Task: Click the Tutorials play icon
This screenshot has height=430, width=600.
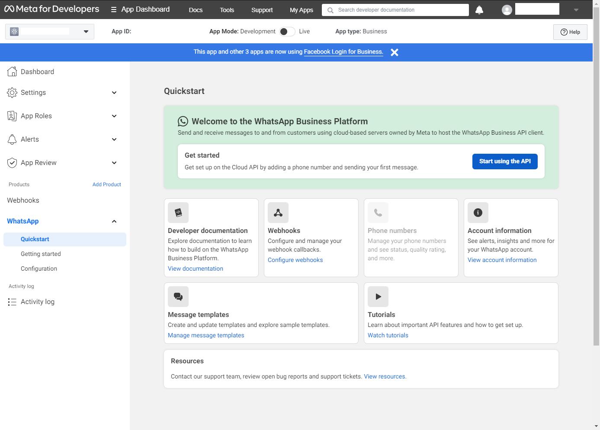Action: (x=378, y=297)
